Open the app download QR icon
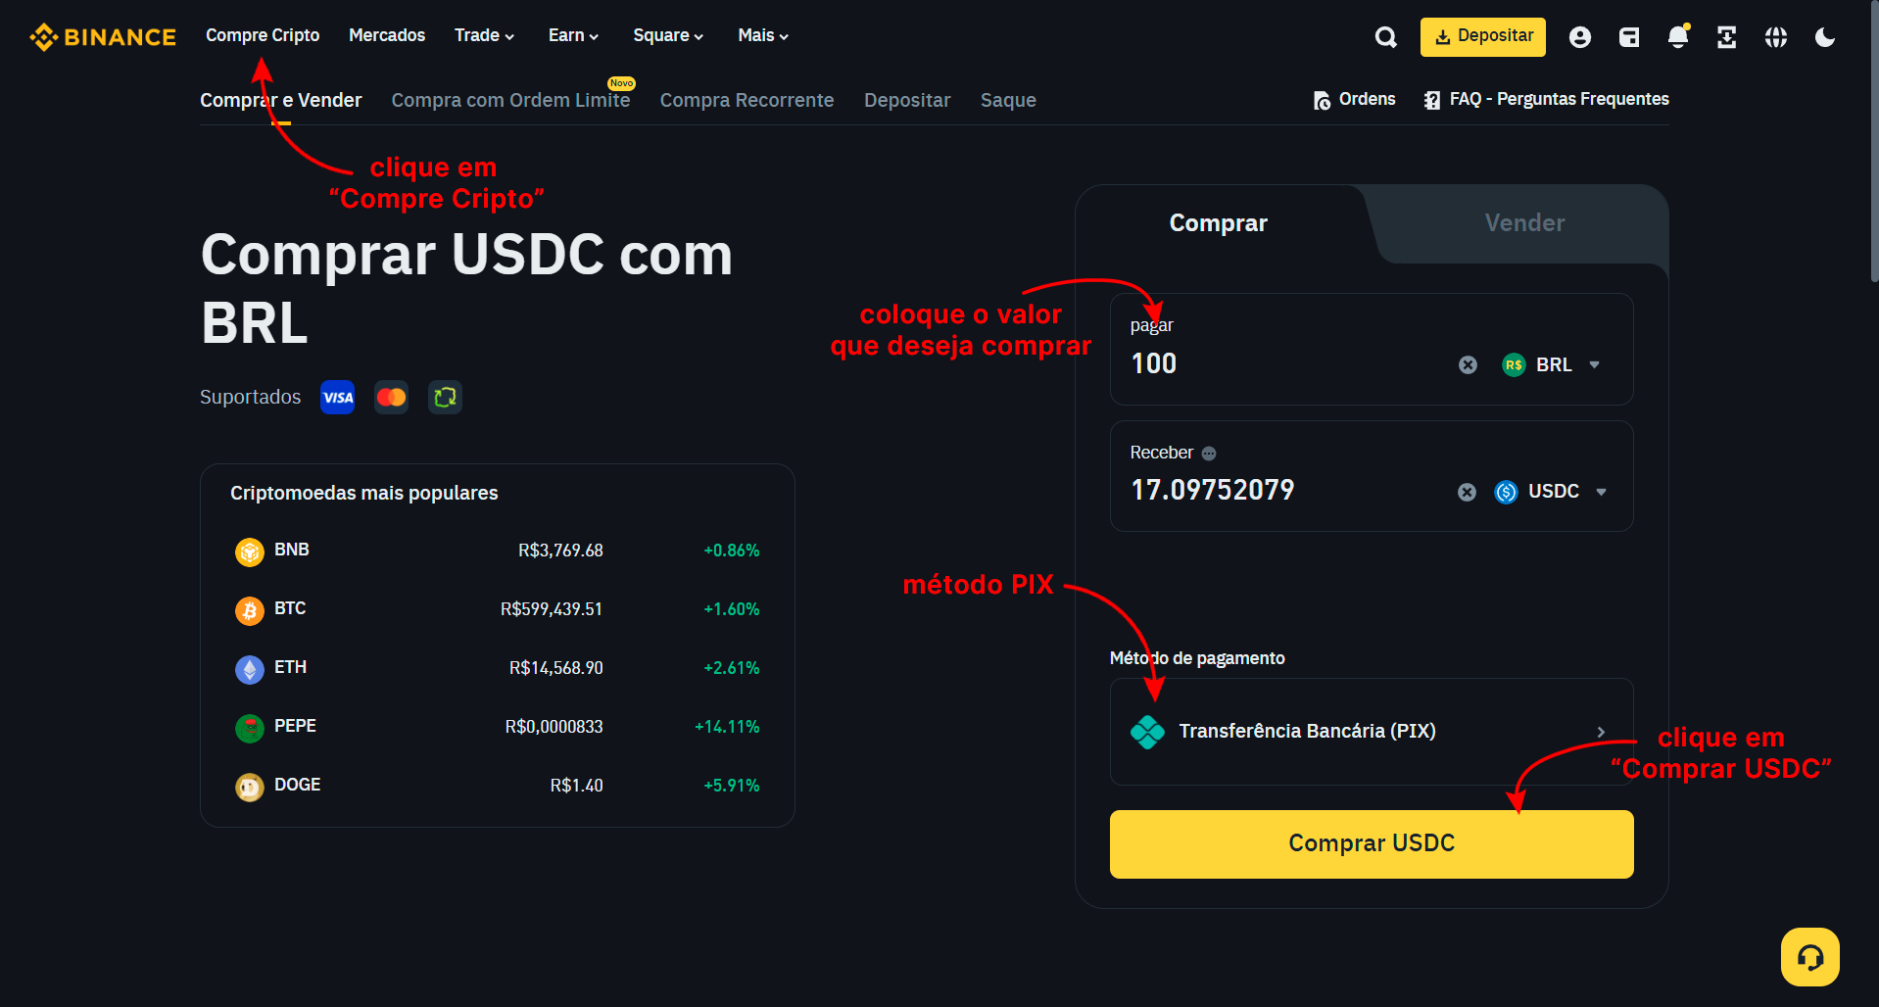 coord(1727,37)
